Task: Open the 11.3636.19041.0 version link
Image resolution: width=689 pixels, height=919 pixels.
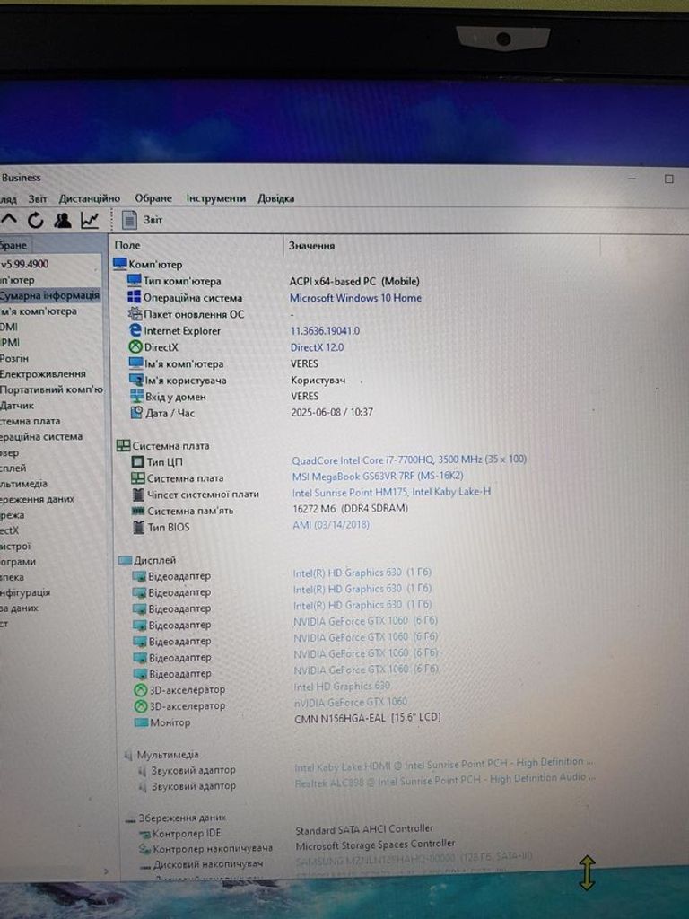Action: [x=325, y=330]
